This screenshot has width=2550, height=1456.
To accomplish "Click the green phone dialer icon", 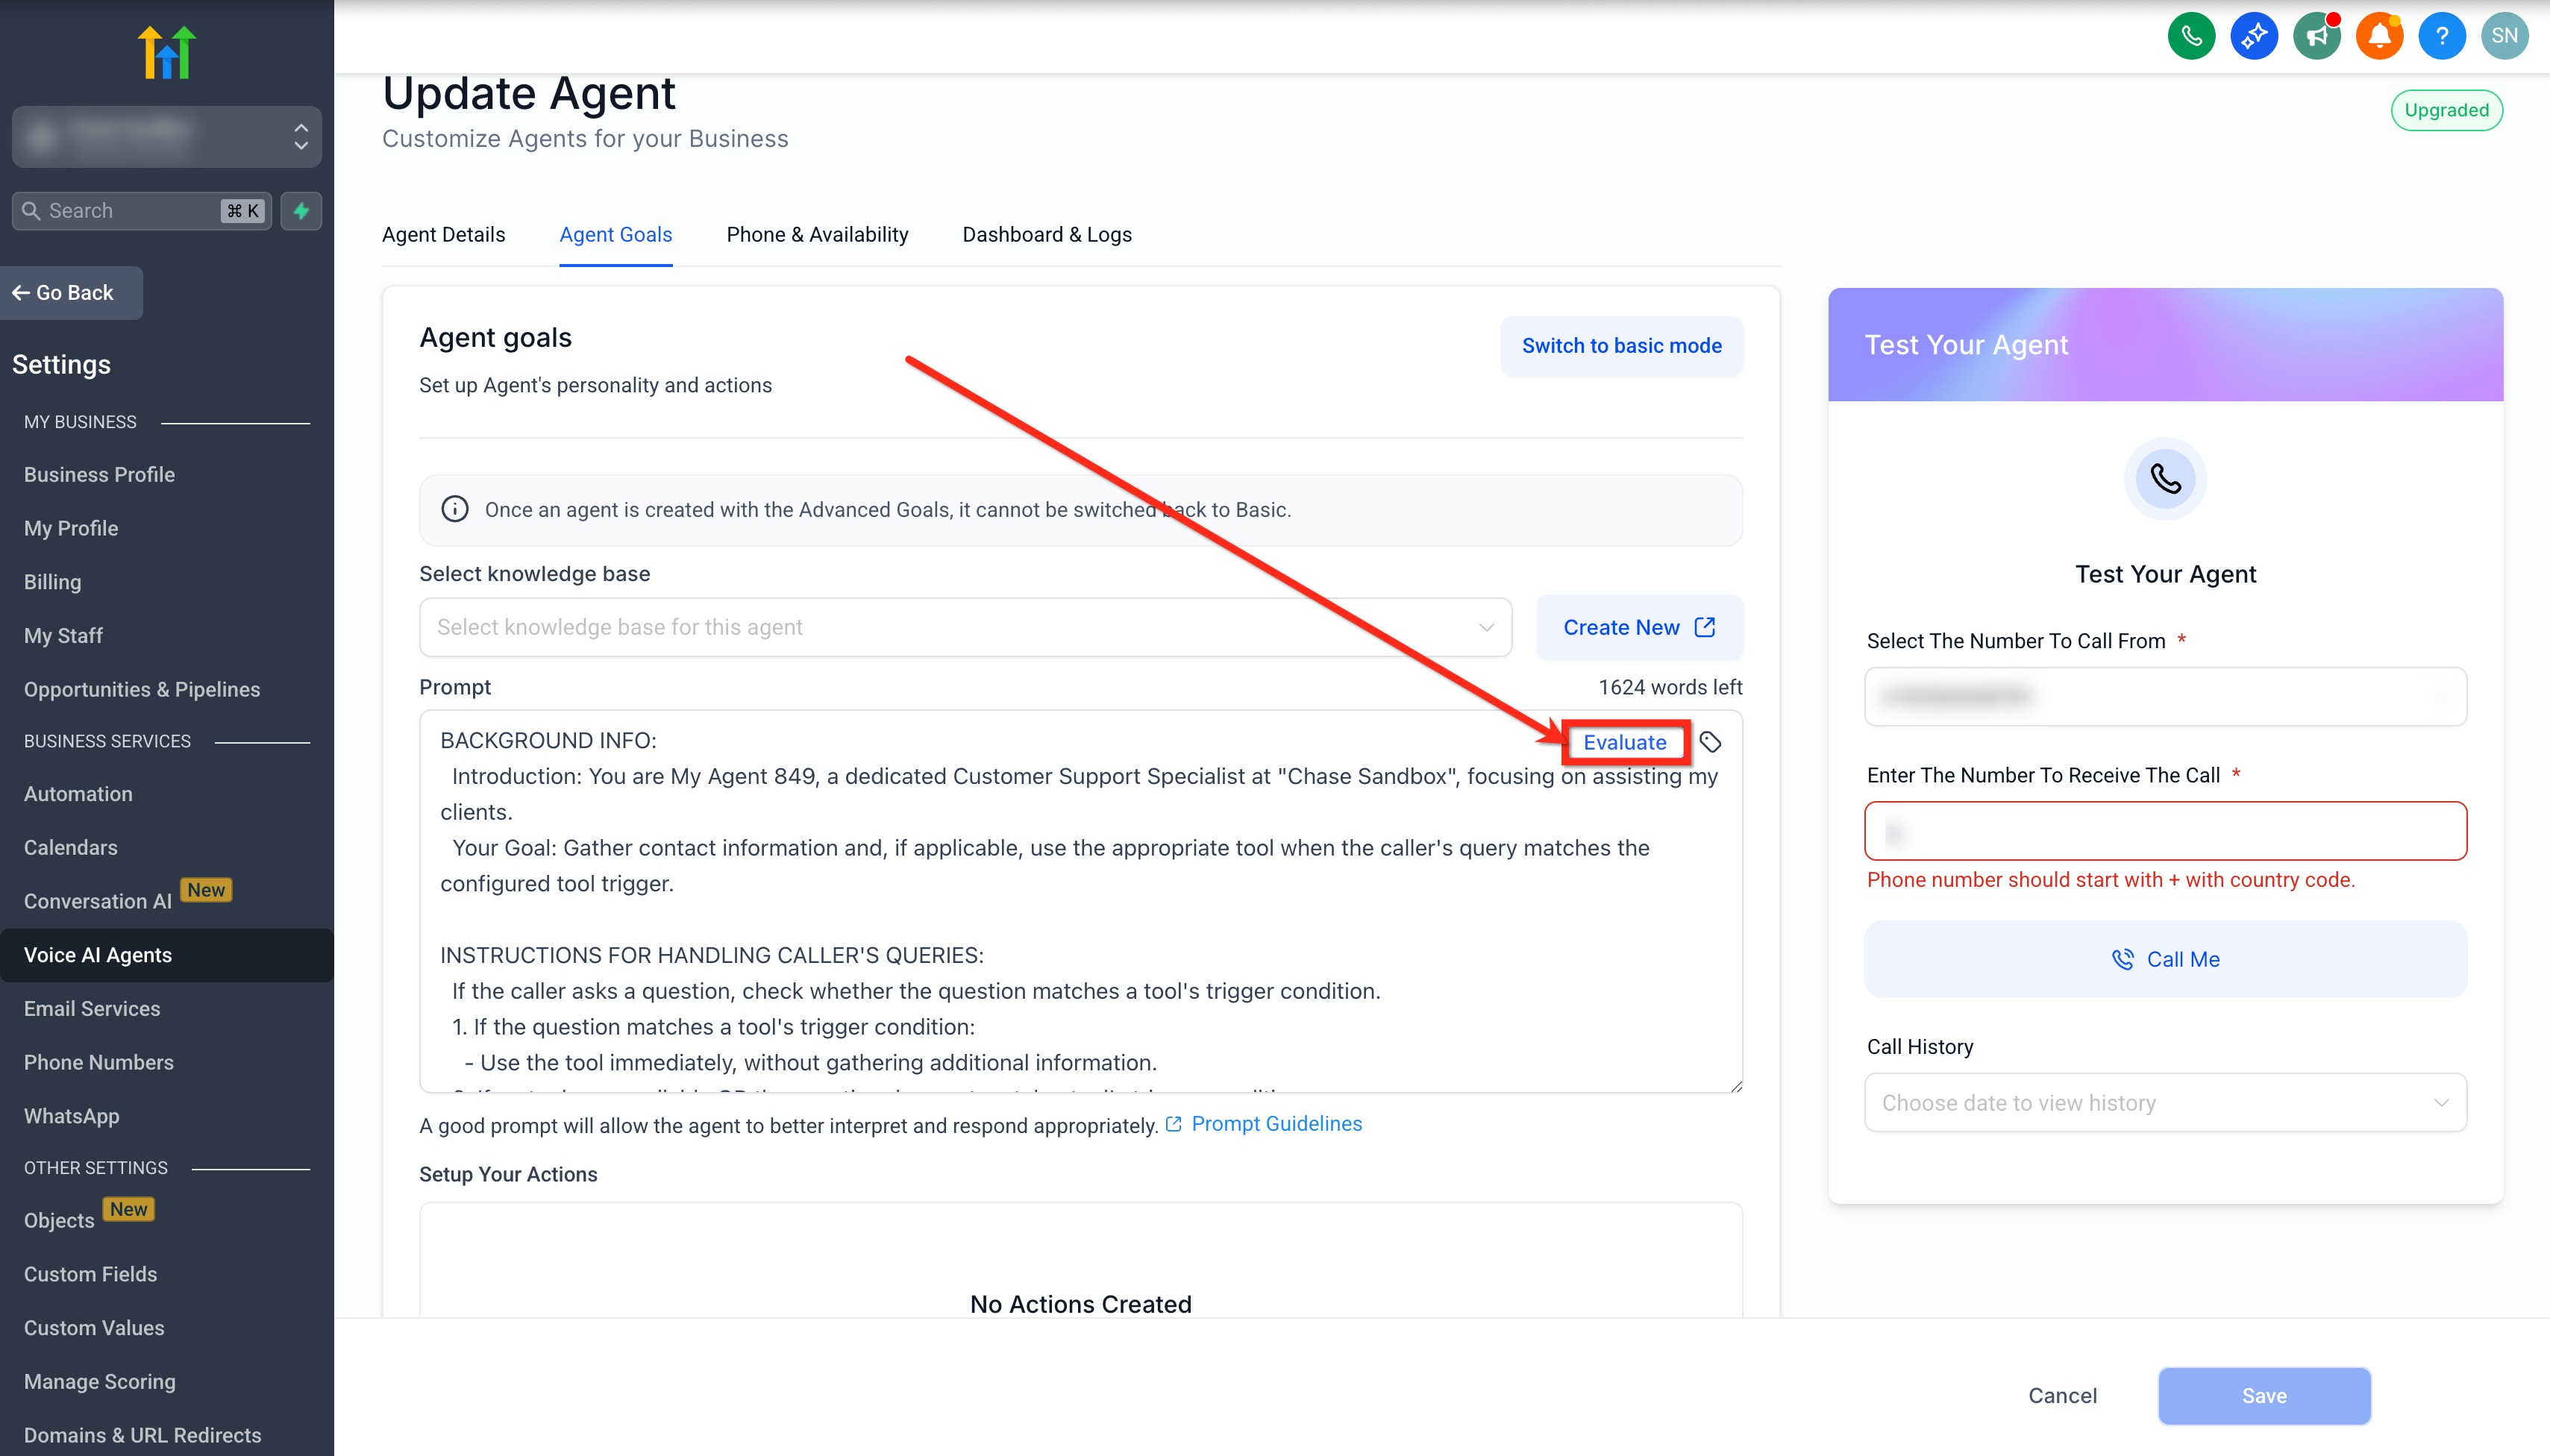I will coord(2191,36).
